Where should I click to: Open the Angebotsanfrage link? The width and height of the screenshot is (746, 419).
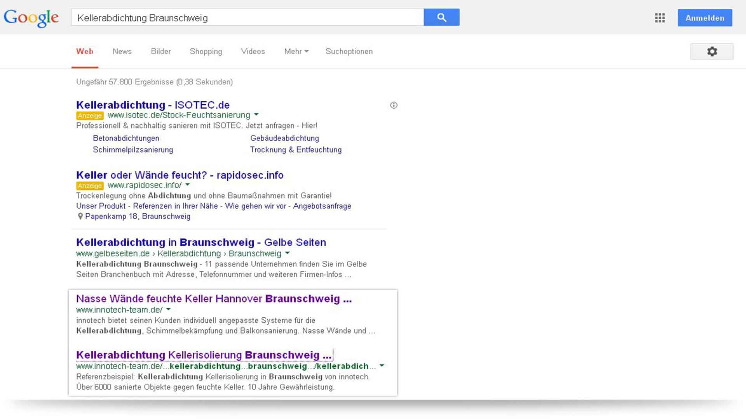point(322,206)
